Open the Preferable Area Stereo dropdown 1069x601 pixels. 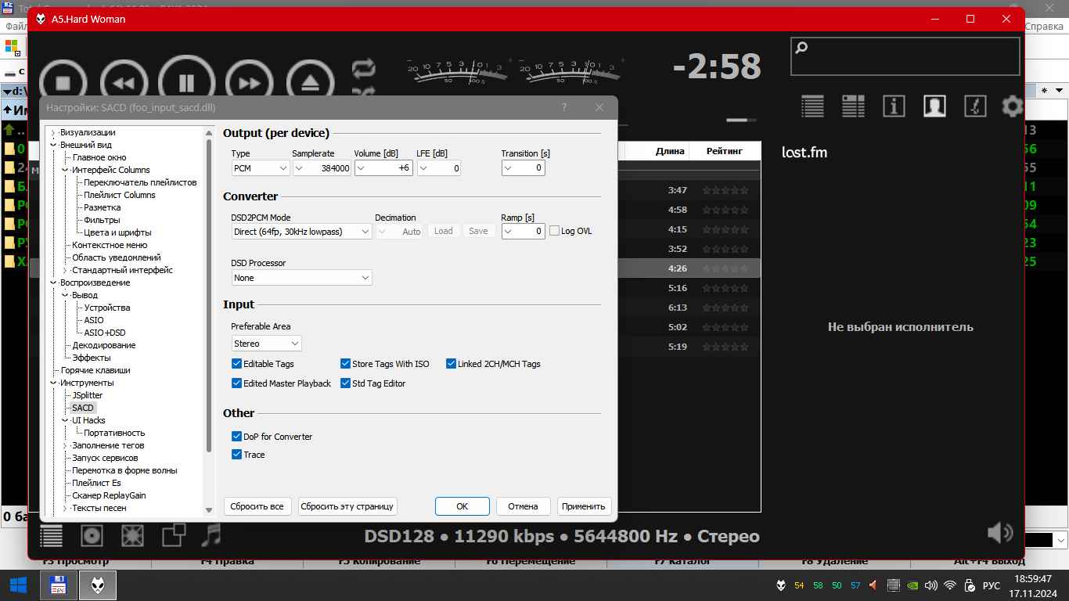266,344
